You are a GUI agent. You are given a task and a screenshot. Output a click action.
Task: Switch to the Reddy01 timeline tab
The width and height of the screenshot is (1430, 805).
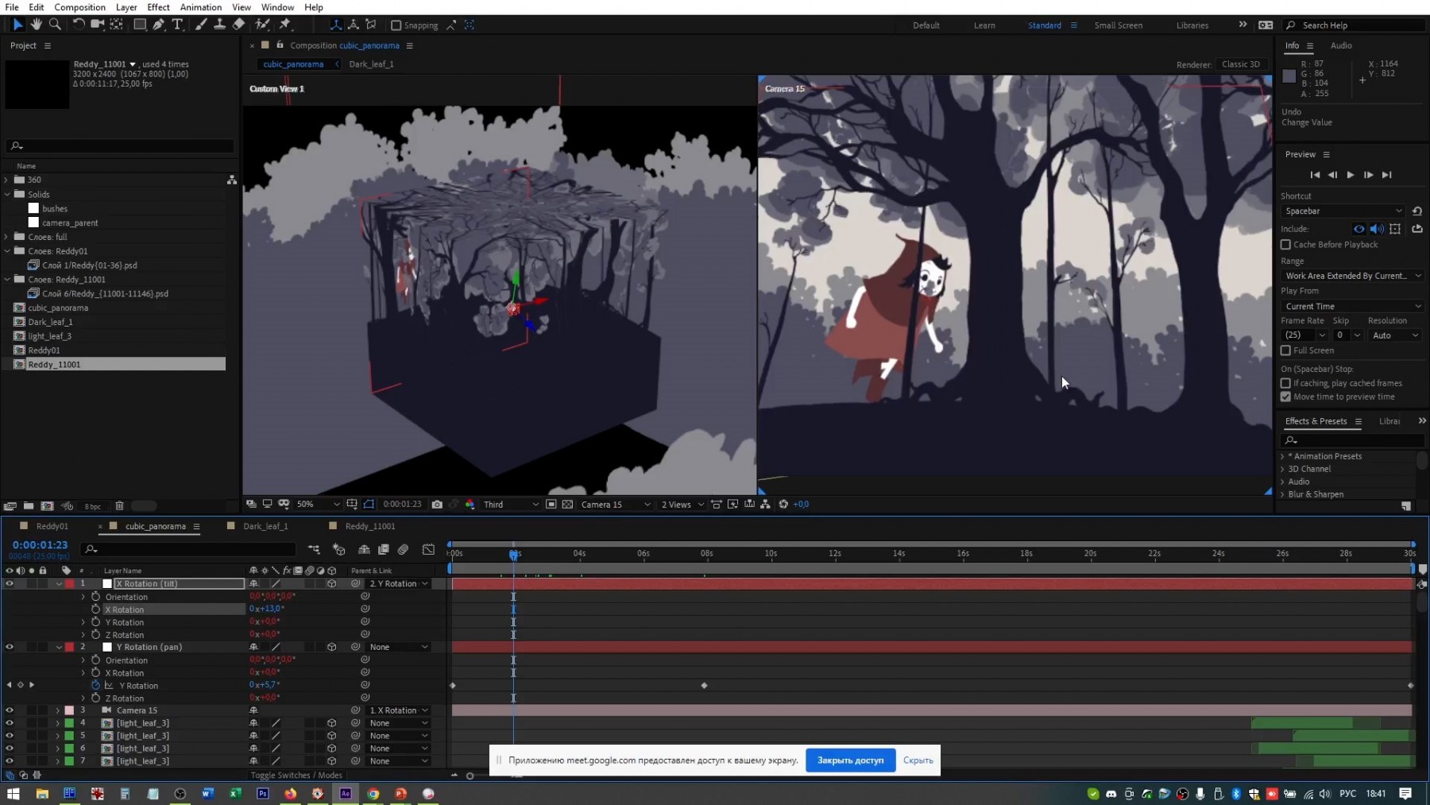click(x=52, y=526)
